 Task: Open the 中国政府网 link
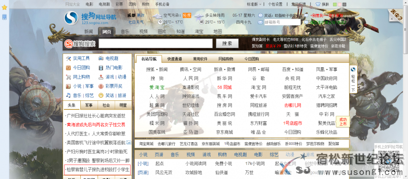coord(327,78)
